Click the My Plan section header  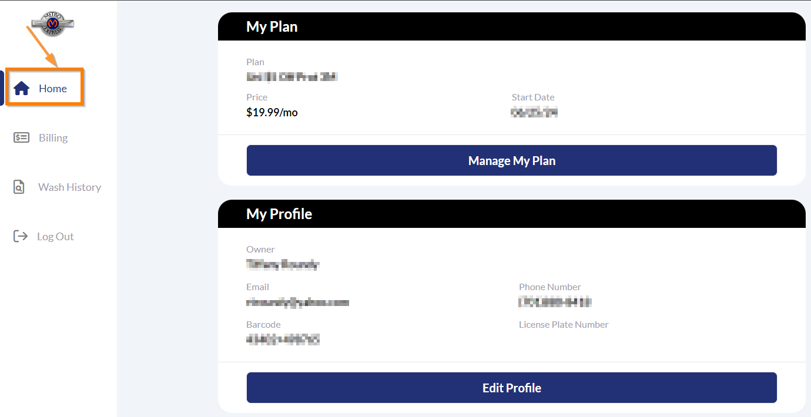point(272,26)
